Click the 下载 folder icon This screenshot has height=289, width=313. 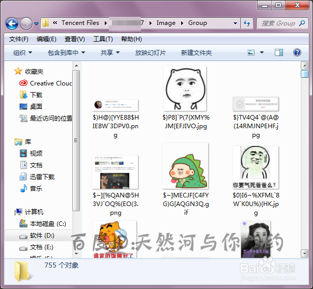coord(23,95)
